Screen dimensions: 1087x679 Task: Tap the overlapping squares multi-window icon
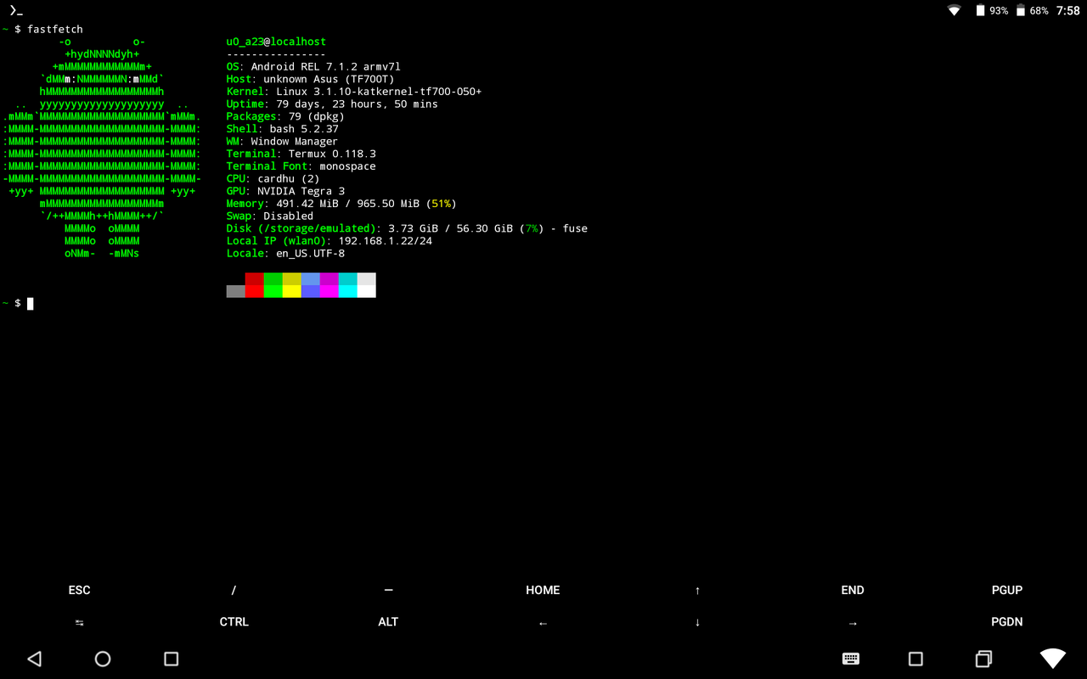(983, 659)
